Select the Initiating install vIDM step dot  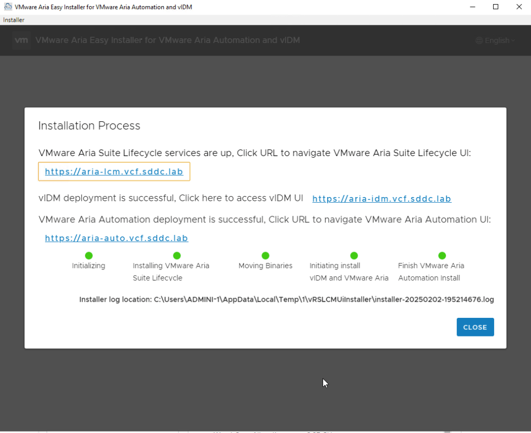(x=354, y=256)
